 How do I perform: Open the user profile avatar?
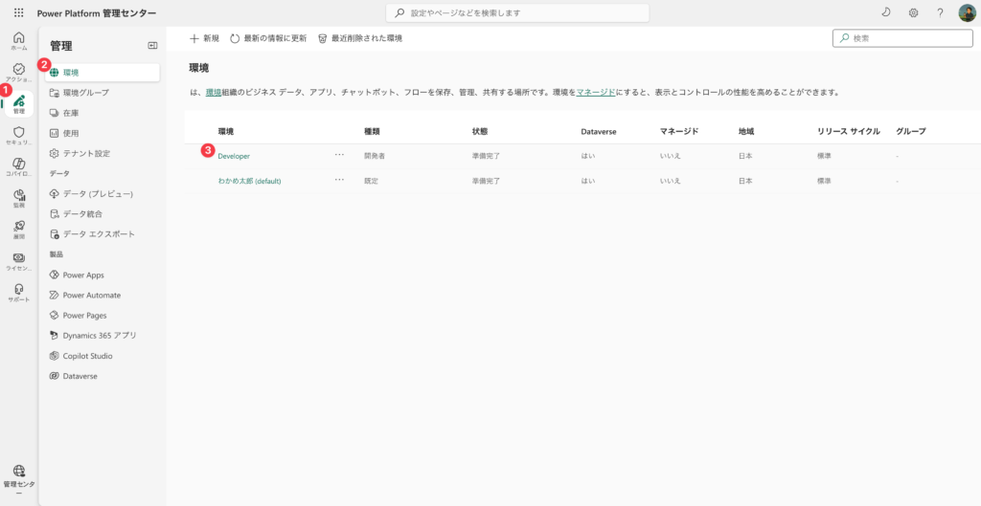click(967, 12)
